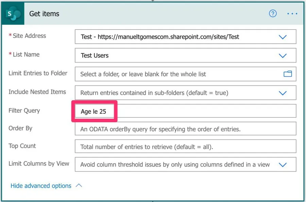Expand the List Name dropdown chevron

(283, 56)
